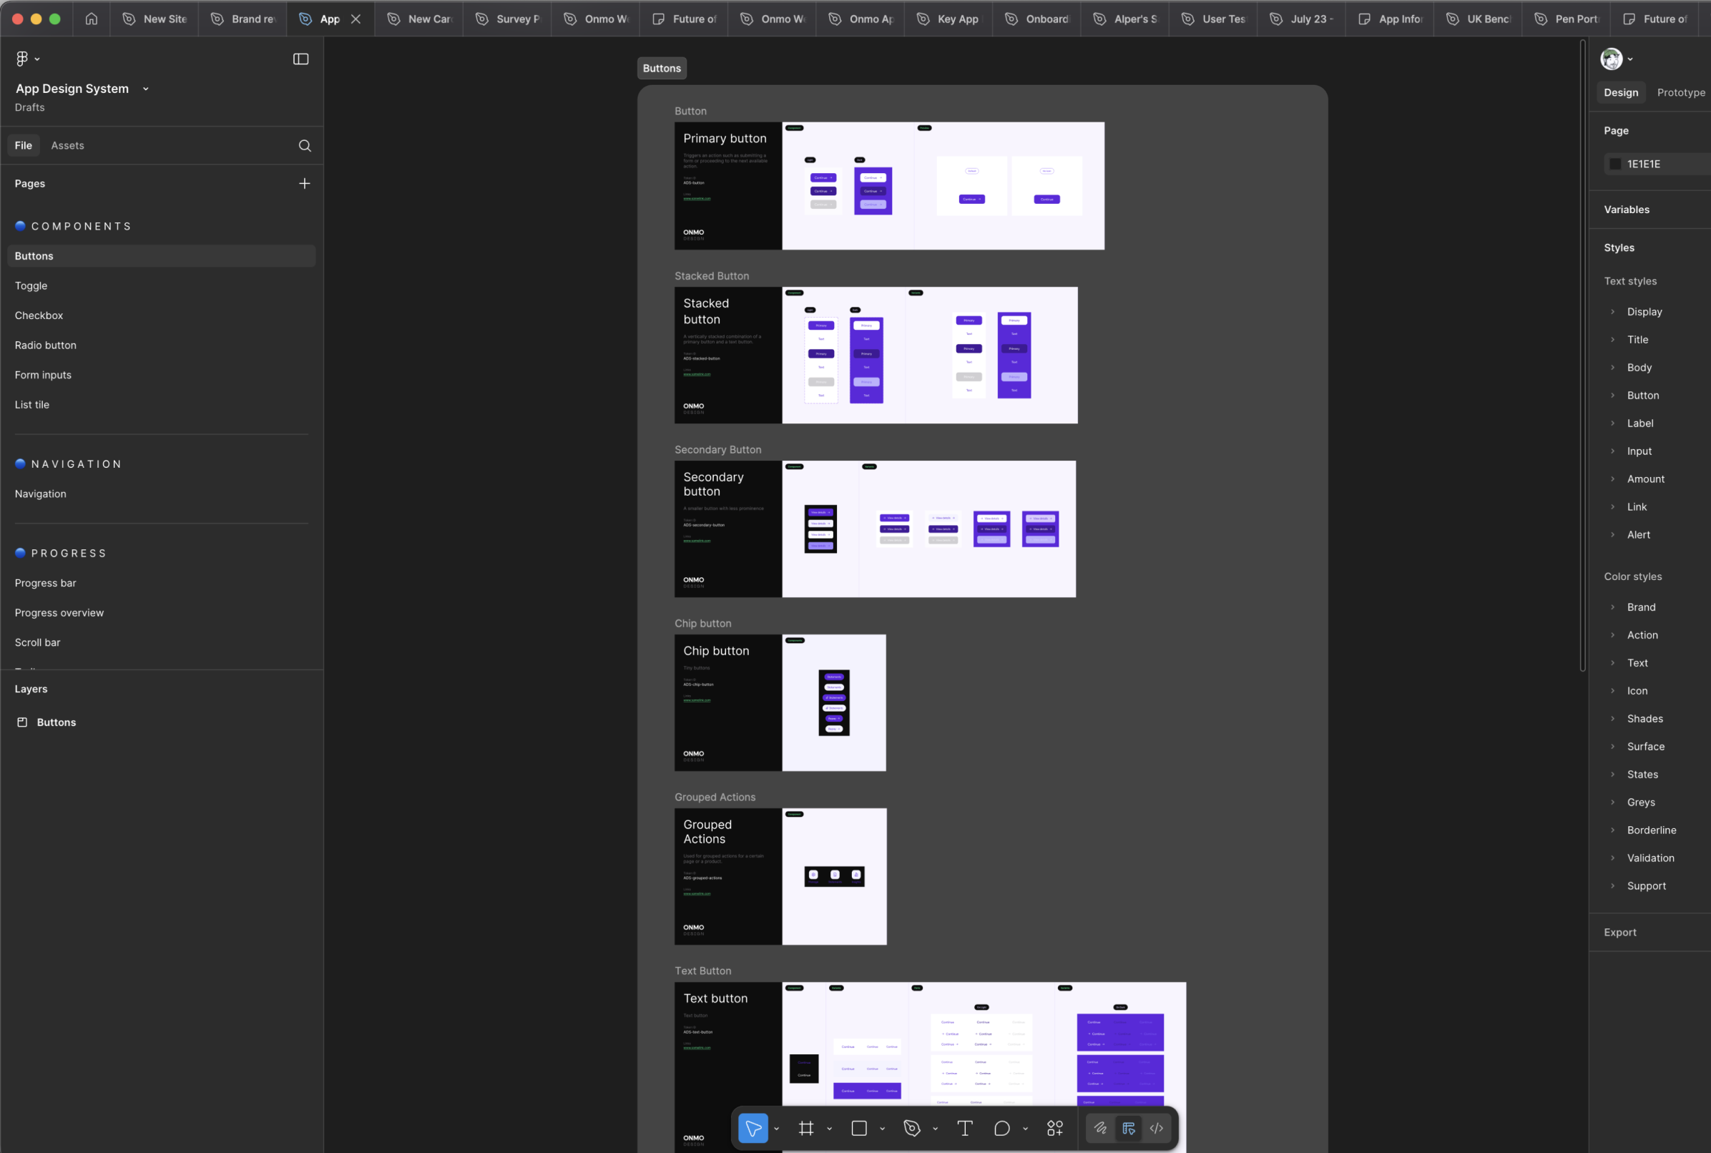This screenshot has width=1711, height=1153.
Task: Select the Frame tool in the toolbar
Action: (x=806, y=1127)
